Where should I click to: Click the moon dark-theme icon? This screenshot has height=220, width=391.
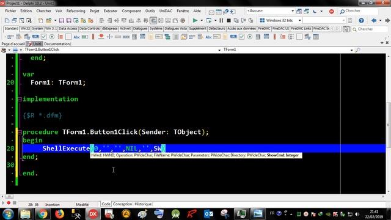coord(315,11)
